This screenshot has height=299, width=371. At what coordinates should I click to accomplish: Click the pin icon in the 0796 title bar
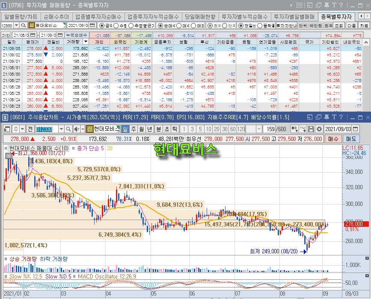[327, 5]
